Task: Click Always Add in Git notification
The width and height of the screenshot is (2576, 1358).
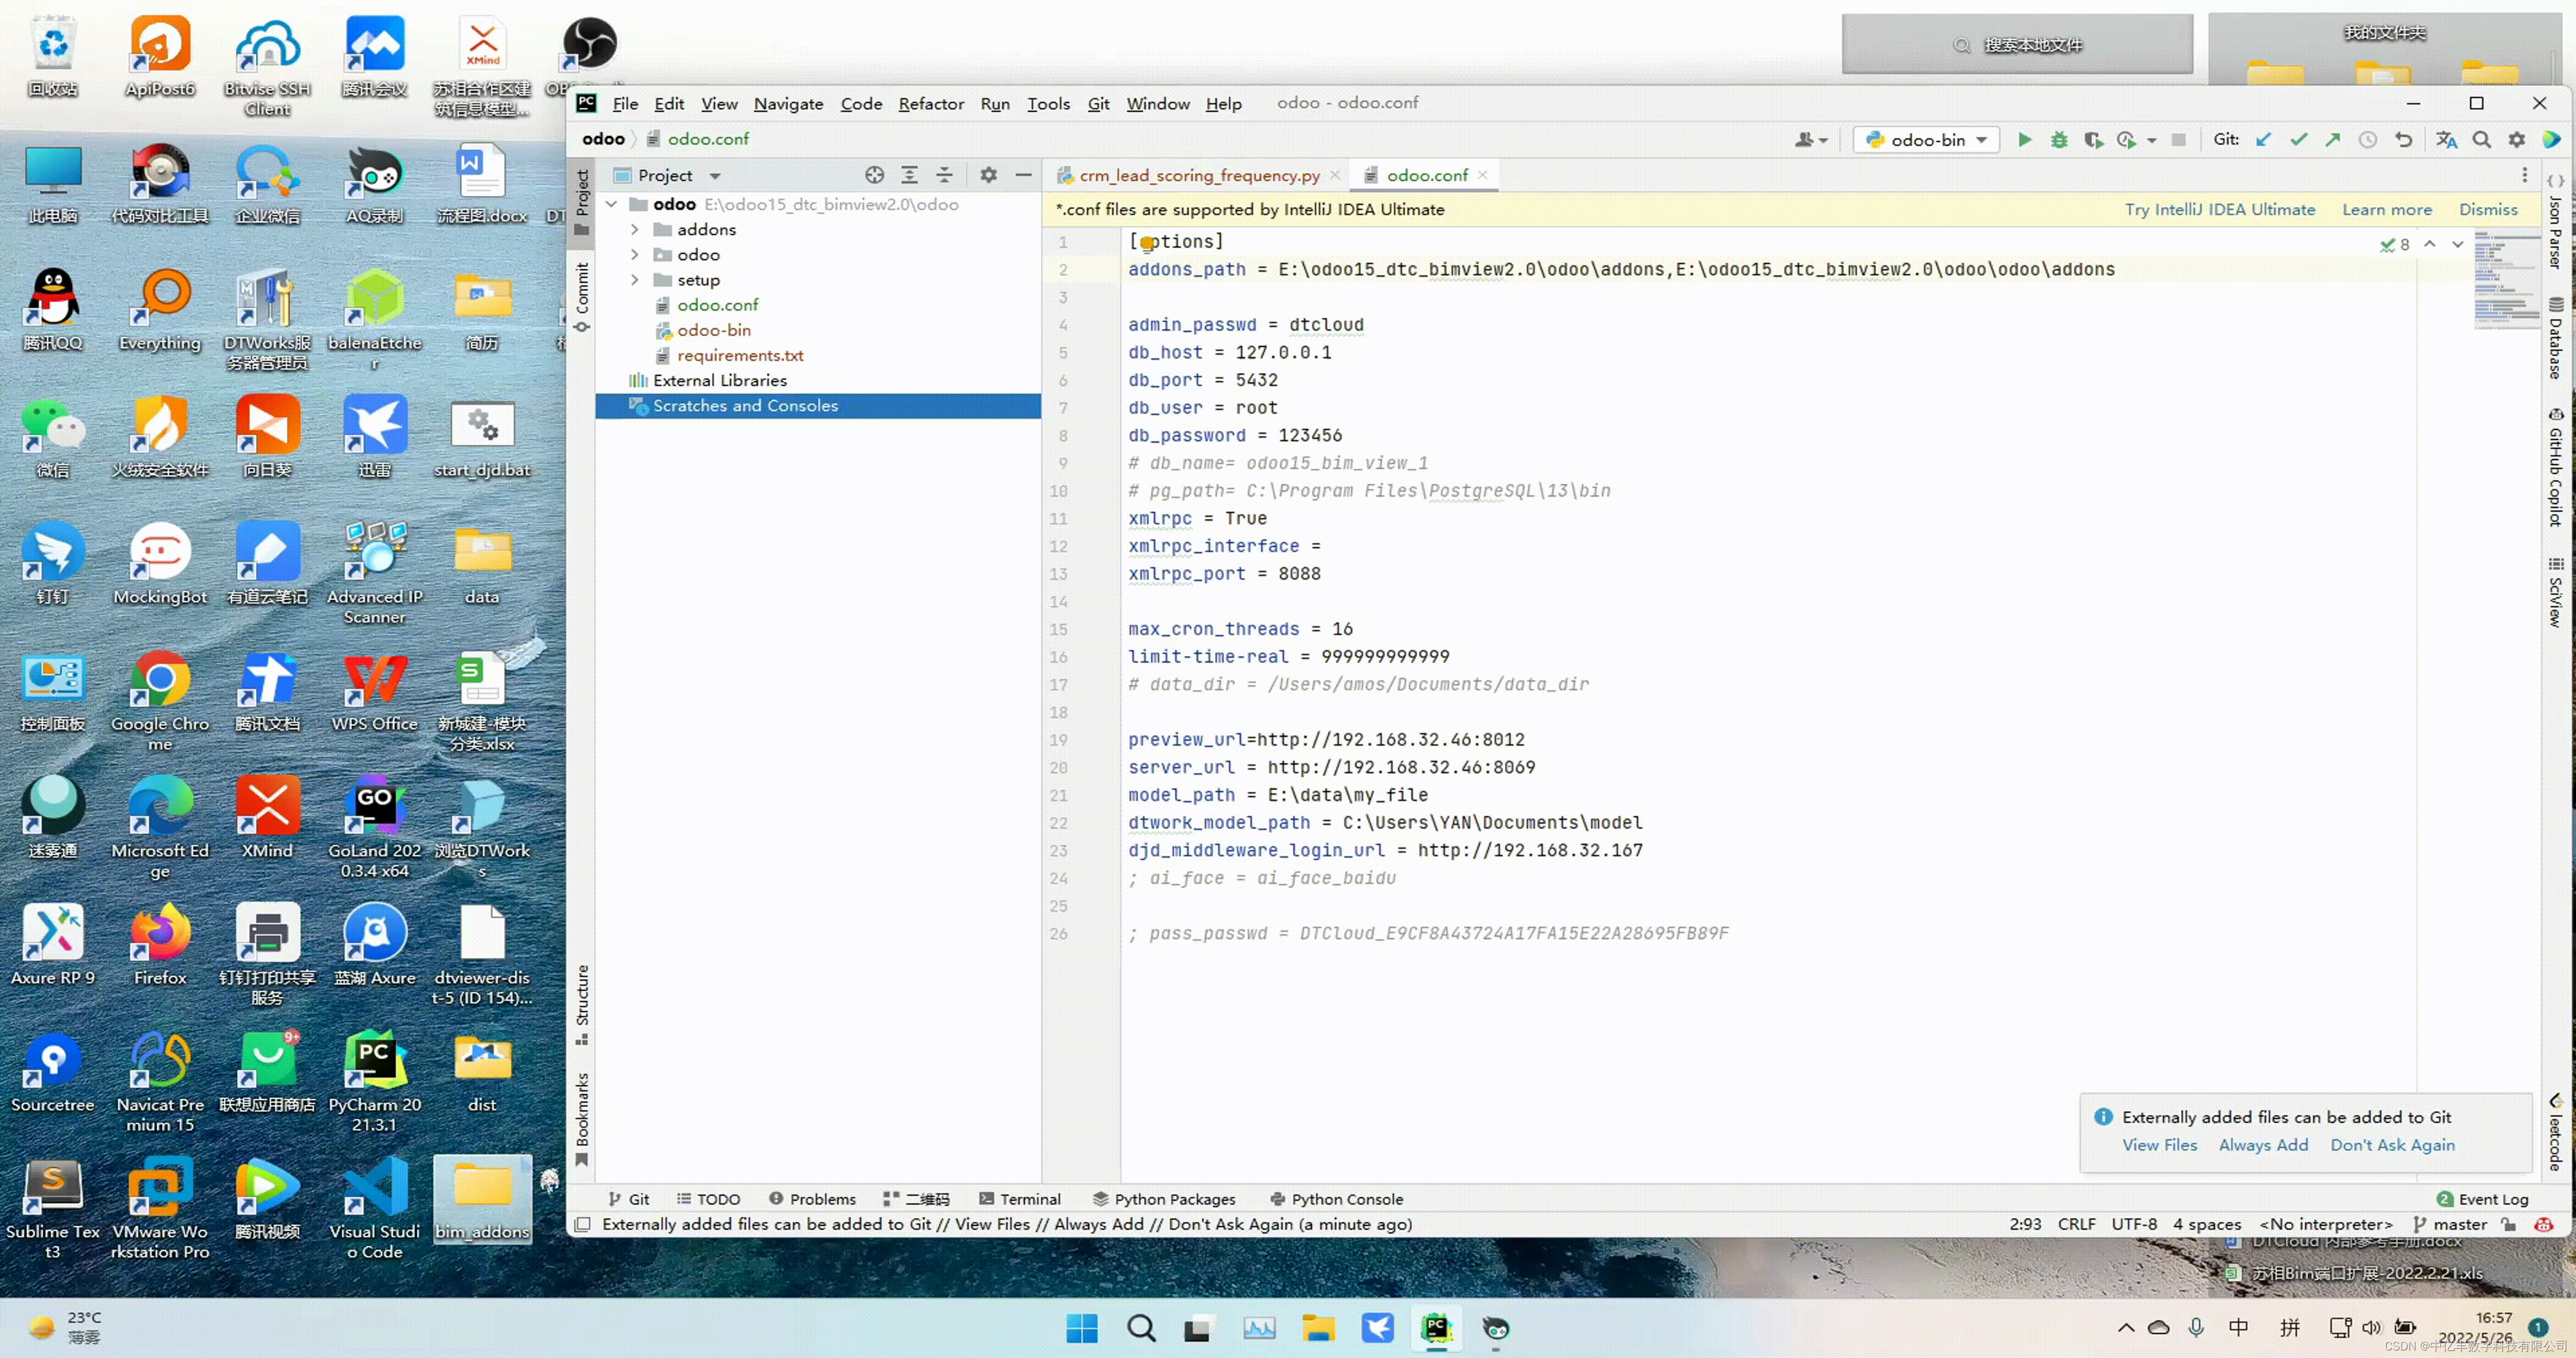Action: (2263, 1145)
